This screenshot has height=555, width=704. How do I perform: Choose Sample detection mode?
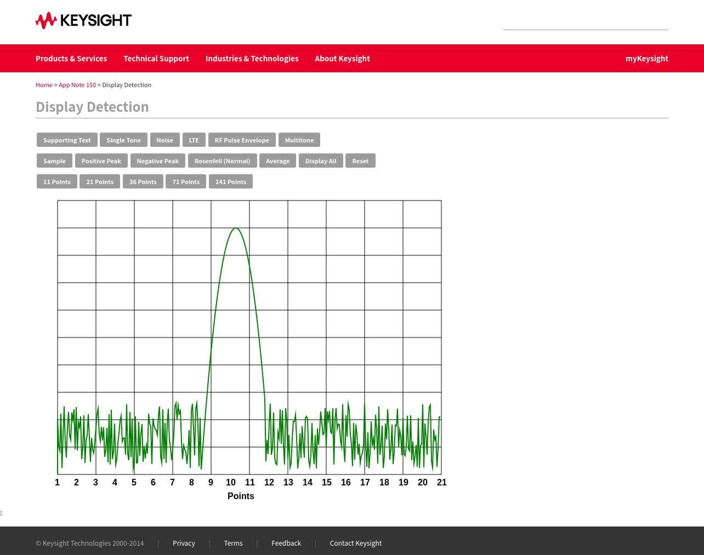pos(54,161)
